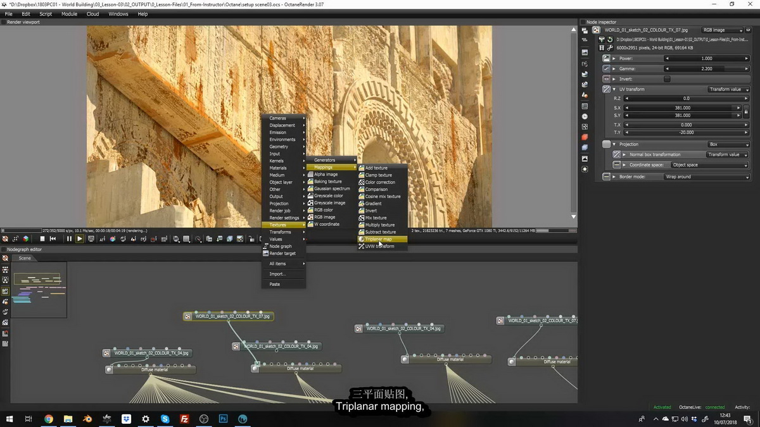Select Mix texture menu entry
The height and width of the screenshot is (427, 760).
pos(383,218)
